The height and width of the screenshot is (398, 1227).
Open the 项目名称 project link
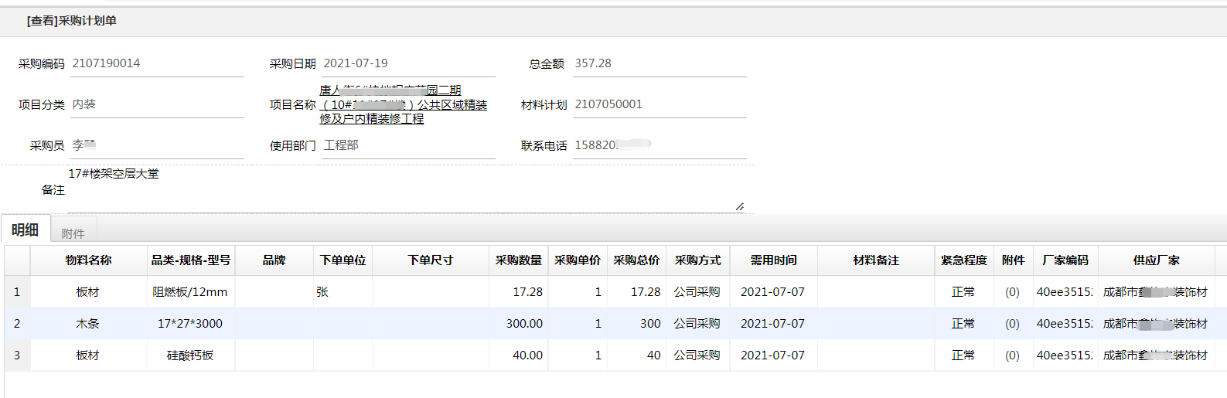click(x=403, y=104)
